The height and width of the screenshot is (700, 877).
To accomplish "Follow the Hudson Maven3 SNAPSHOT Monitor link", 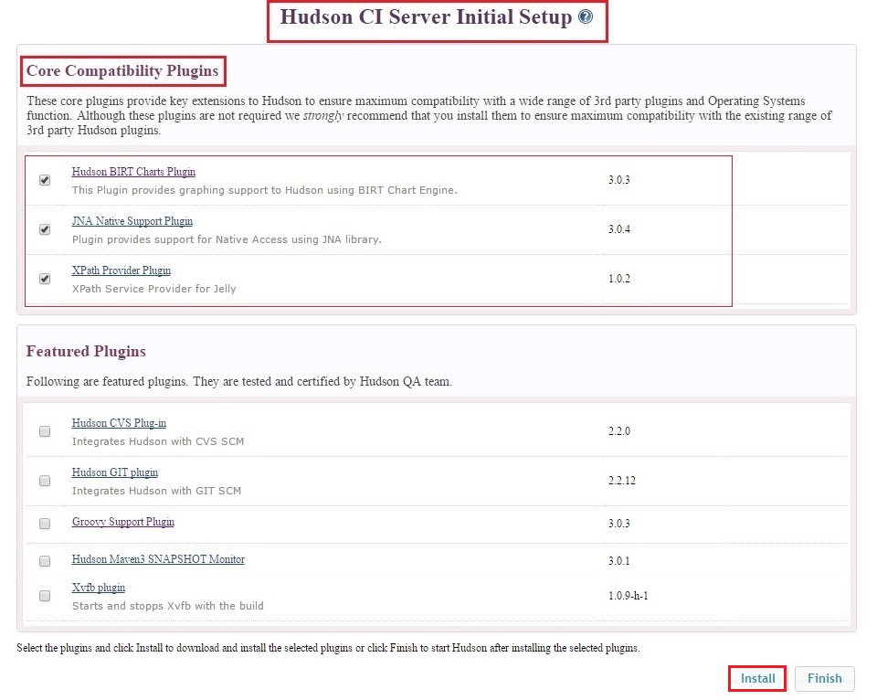I will [x=158, y=559].
